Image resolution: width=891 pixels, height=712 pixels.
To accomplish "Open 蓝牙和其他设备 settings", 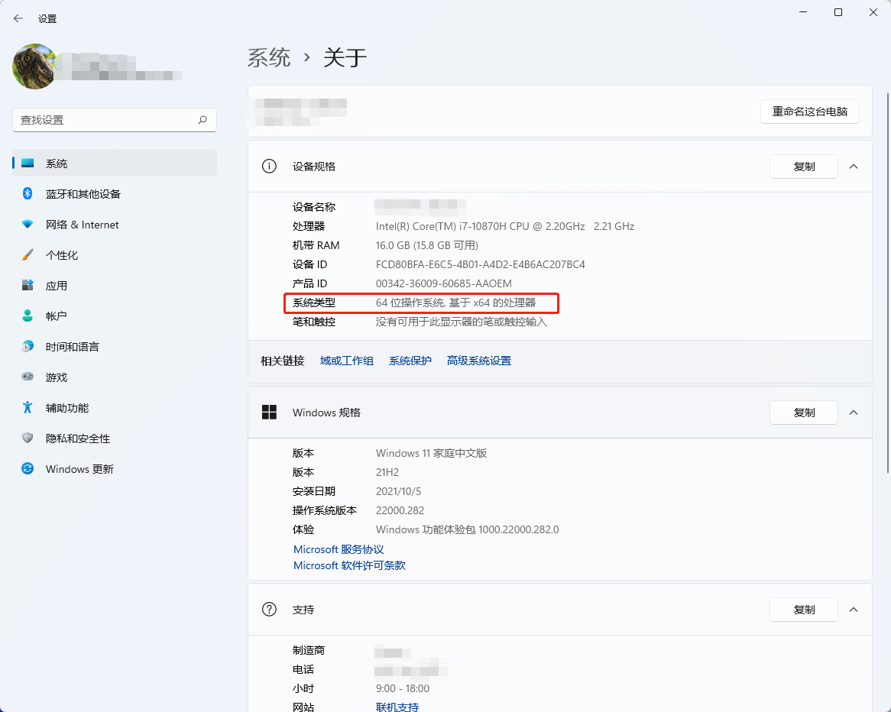I will (x=114, y=194).
